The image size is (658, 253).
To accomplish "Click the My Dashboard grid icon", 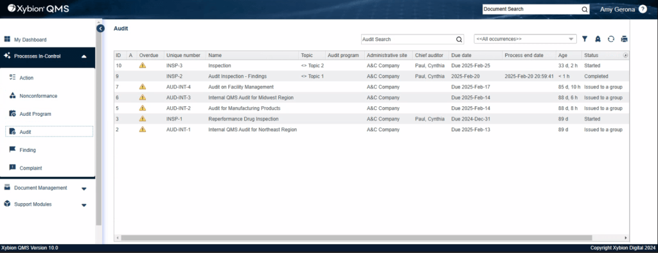I will tap(7, 39).
